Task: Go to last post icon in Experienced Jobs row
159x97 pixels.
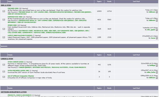Action: [x=157, y=20]
